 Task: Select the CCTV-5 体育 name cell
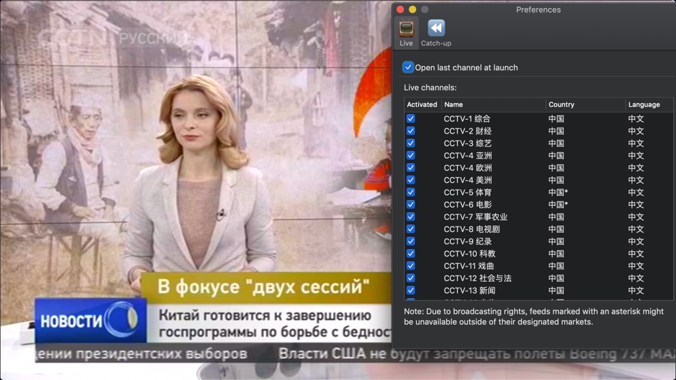coord(468,192)
